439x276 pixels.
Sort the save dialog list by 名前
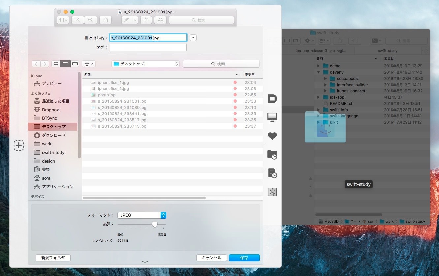pyautogui.click(x=162, y=75)
